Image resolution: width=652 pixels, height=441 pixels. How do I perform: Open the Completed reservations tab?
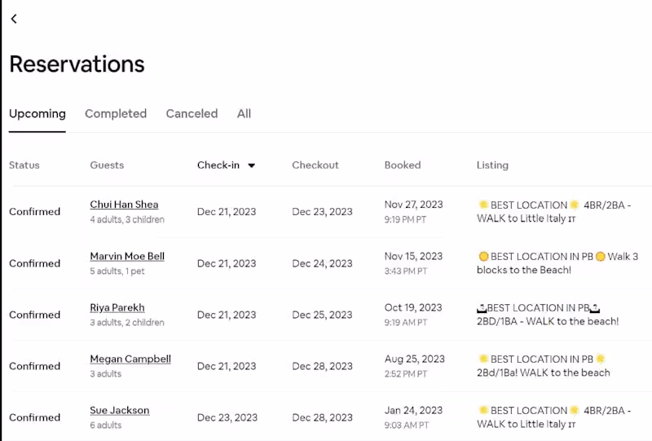(116, 114)
